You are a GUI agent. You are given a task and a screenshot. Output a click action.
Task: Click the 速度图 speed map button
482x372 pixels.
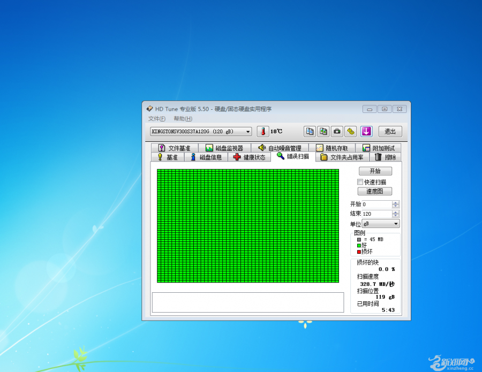[x=375, y=191]
